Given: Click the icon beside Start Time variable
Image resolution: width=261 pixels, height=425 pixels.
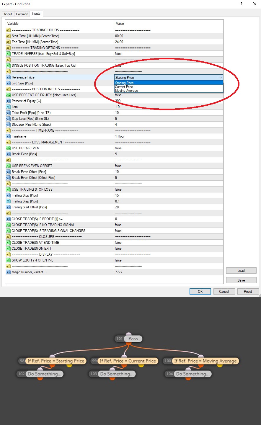Looking at the screenshot, I should [x=8, y=36].
